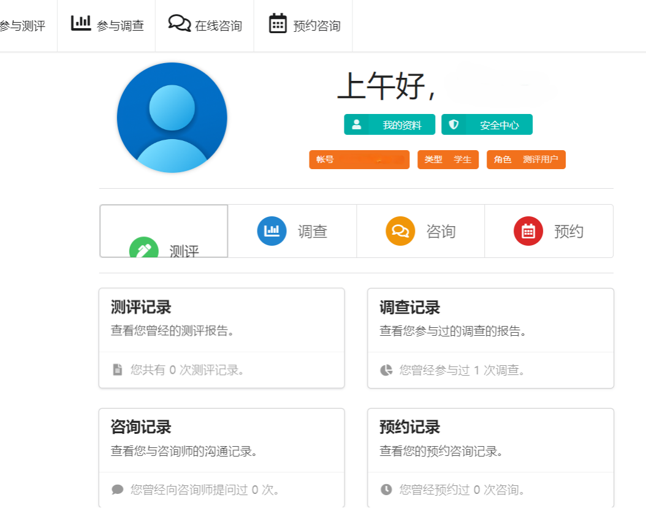The width and height of the screenshot is (646, 508).
Task: Click the speech bubble icon for 在线咨询
Action: (178, 25)
